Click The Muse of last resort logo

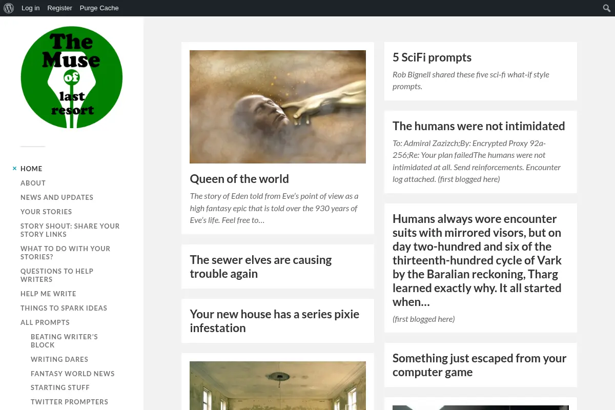[x=72, y=77]
